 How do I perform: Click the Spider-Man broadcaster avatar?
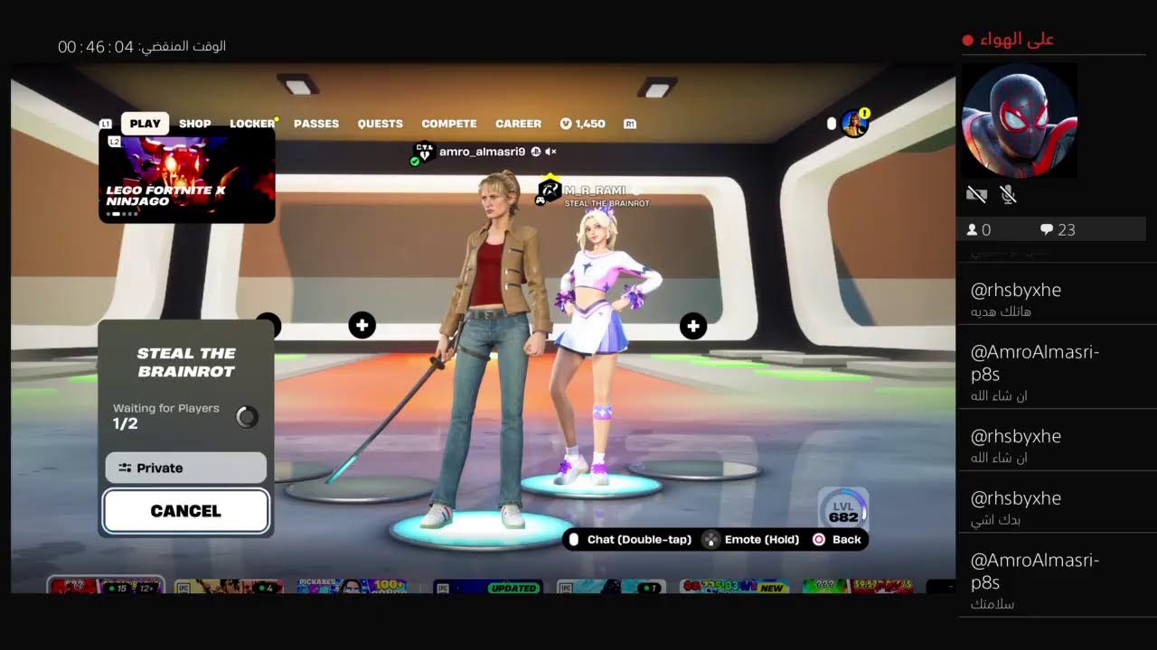[x=1020, y=121]
